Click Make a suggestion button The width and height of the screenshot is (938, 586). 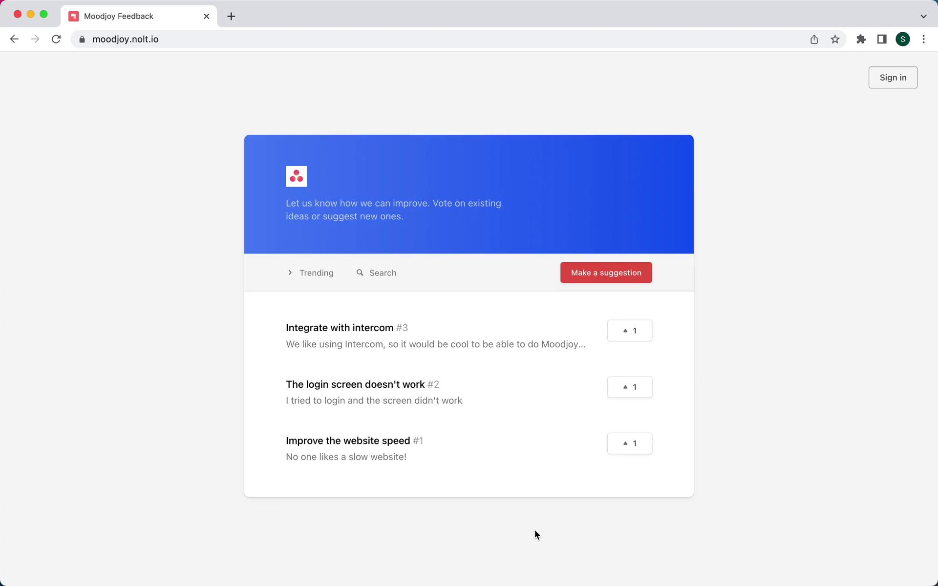click(606, 272)
